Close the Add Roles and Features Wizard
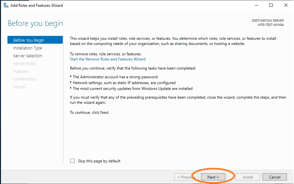This screenshot has height=184, width=294. 286,5
